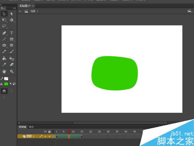Toggle outline color box of Layer 1
Screen dimensions: 194x146
(x=53, y=136)
